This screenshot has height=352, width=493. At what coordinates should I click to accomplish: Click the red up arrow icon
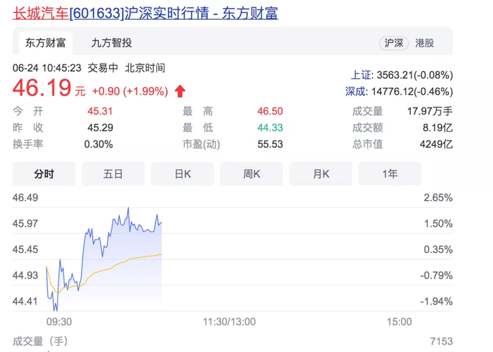click(x=180, y=91)
